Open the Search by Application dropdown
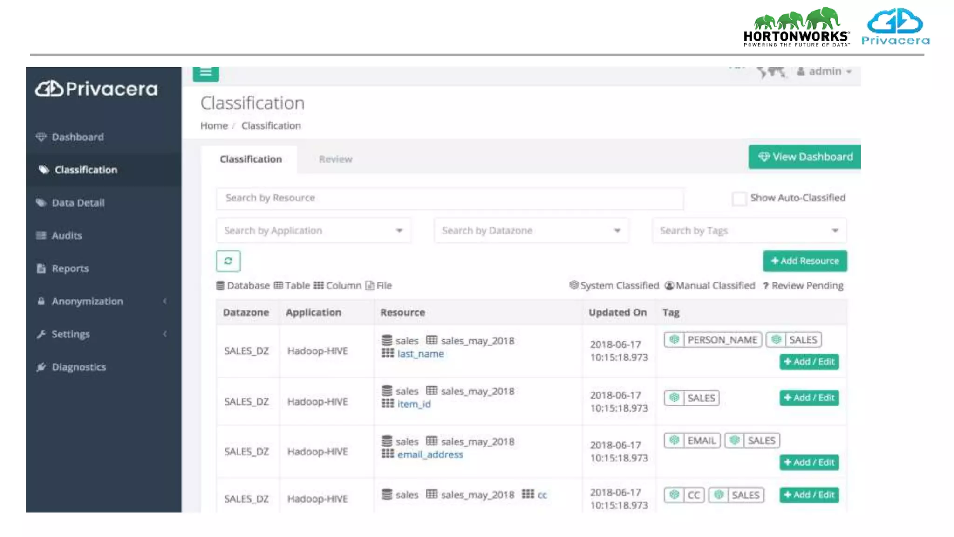The height and width of the screenshot is (537, 954). (313, 231)
